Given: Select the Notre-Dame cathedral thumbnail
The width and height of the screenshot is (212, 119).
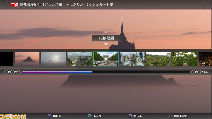Looking at the screenshot, I should coord(132,59).
